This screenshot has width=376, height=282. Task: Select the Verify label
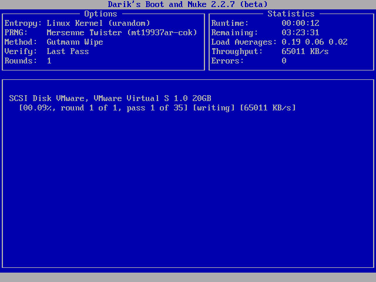click(x=21, y=52)
